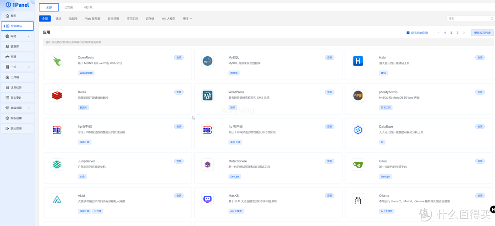
Task: Open the 更多 category dropdown
Action: click(x=187, y=19)
